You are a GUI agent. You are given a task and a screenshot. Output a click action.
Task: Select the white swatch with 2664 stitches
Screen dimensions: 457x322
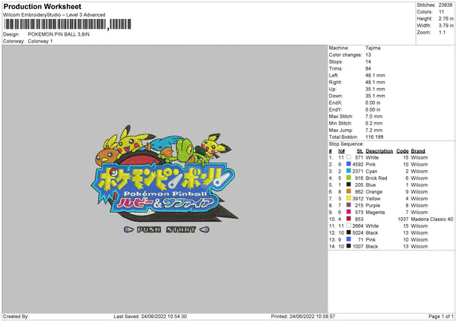(349, 226)
